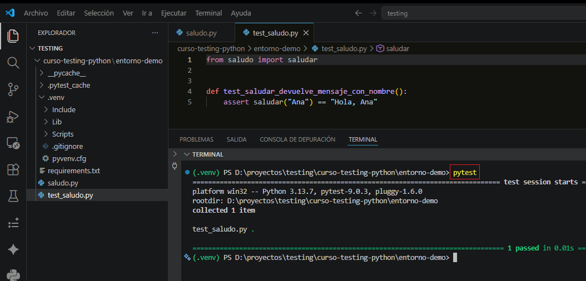The height and width of the screenshot is (281, 586).
Task: Open the Source Control view
Action: click(13, 89)
